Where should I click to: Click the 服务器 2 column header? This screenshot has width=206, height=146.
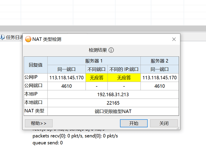(160, 61)
